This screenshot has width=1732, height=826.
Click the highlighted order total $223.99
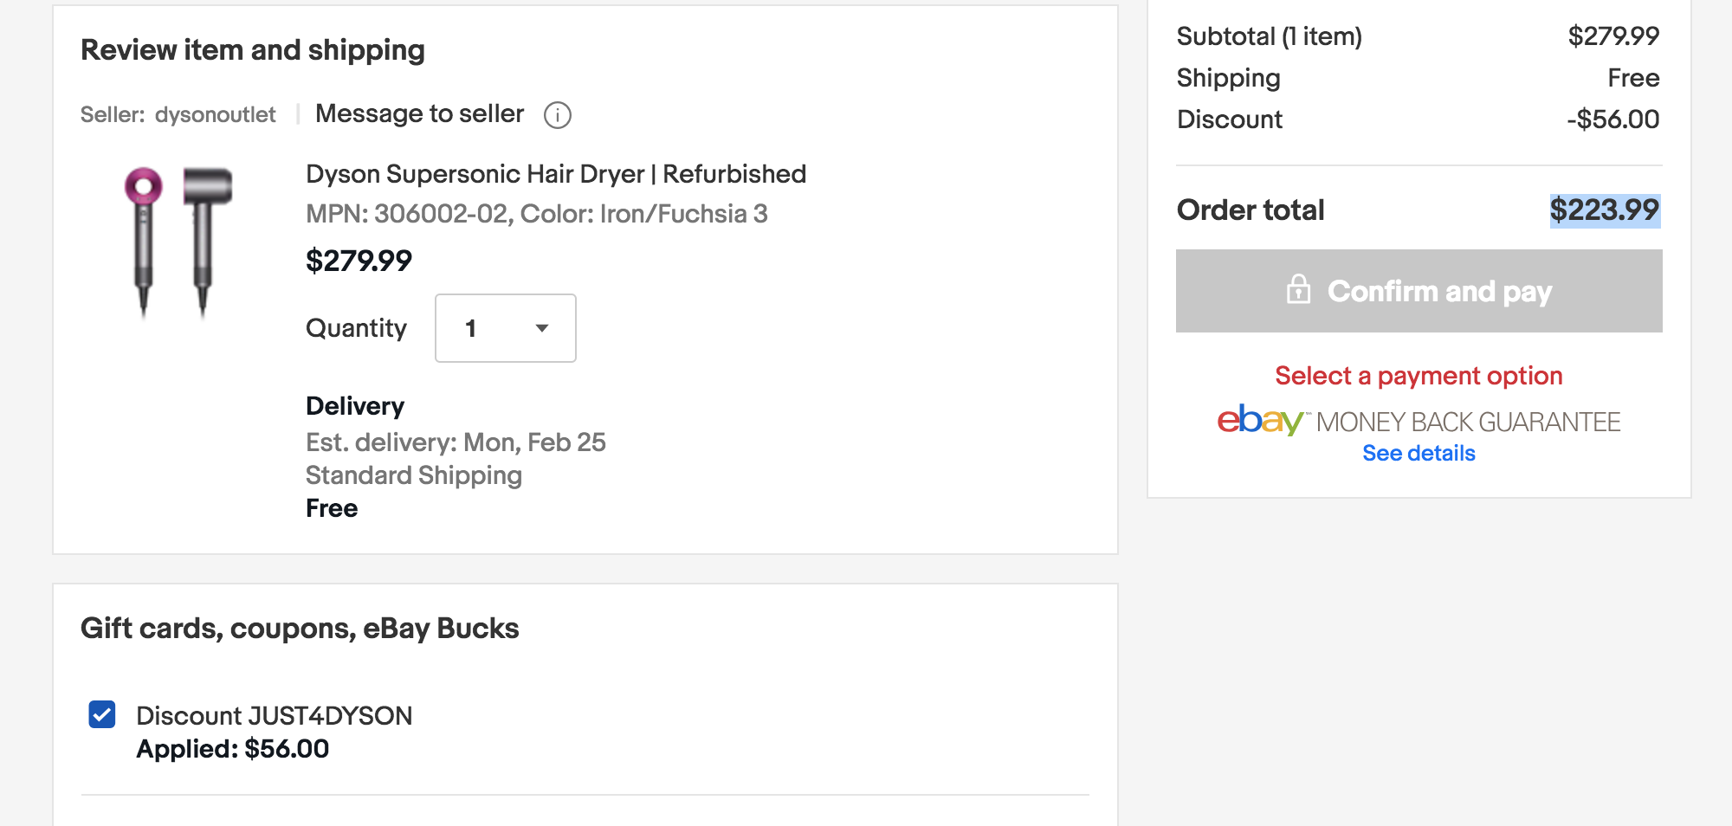click(1604, 210)
